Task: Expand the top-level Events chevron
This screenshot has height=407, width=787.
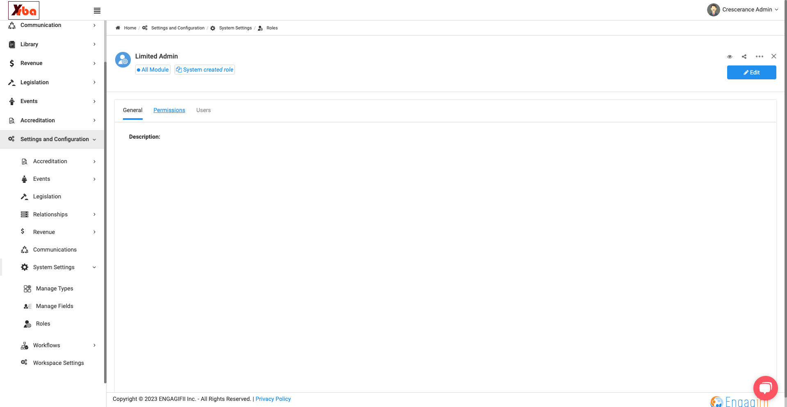Action: [94, 101]
